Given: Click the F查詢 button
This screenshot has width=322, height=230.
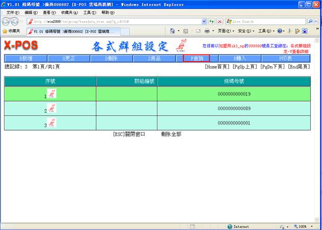Looking at the screenshot, I should 196,59.
